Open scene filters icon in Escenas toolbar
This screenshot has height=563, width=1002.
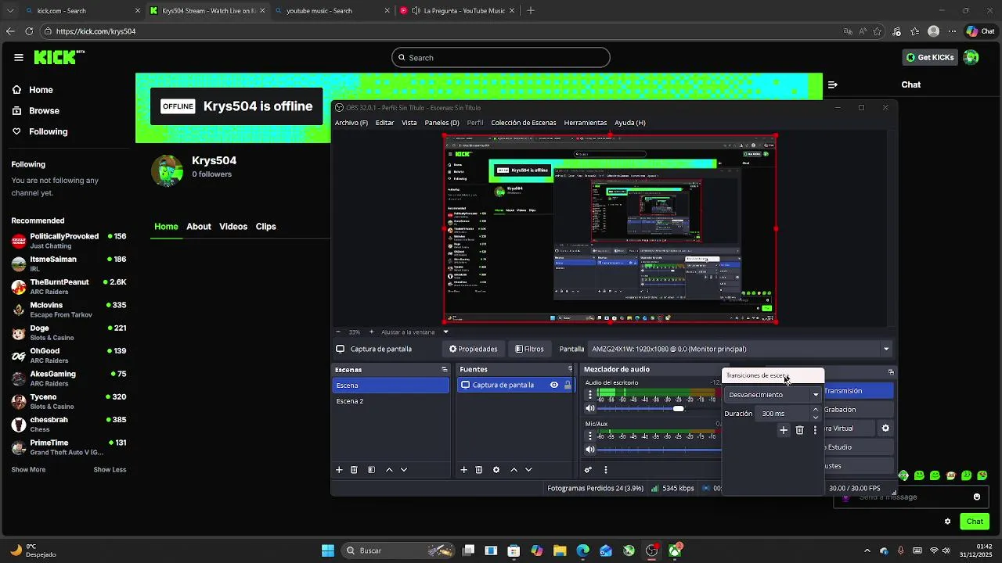(371, 470)
